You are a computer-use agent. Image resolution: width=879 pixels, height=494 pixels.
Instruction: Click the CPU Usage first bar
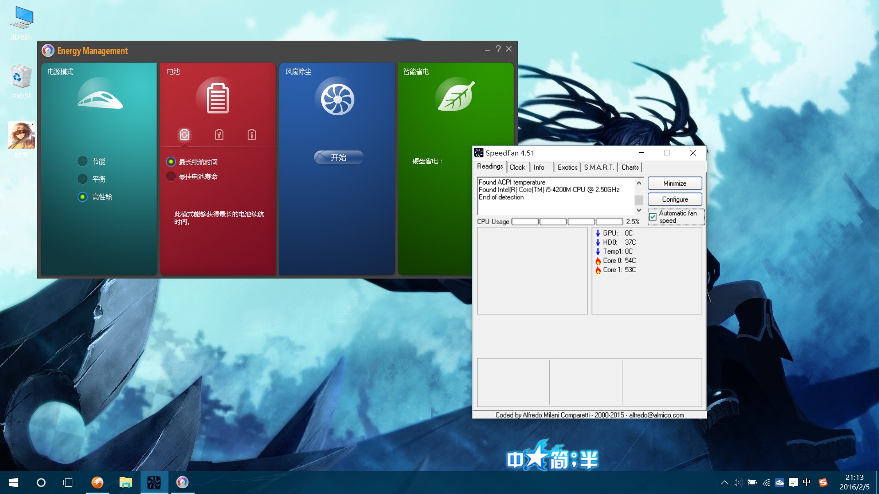[x=525, y=221]
